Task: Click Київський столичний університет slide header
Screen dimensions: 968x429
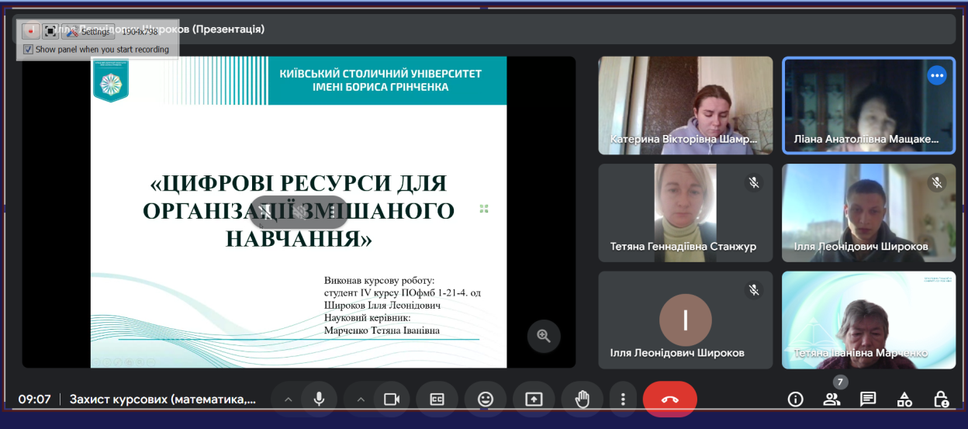Action: click(381, 80)
